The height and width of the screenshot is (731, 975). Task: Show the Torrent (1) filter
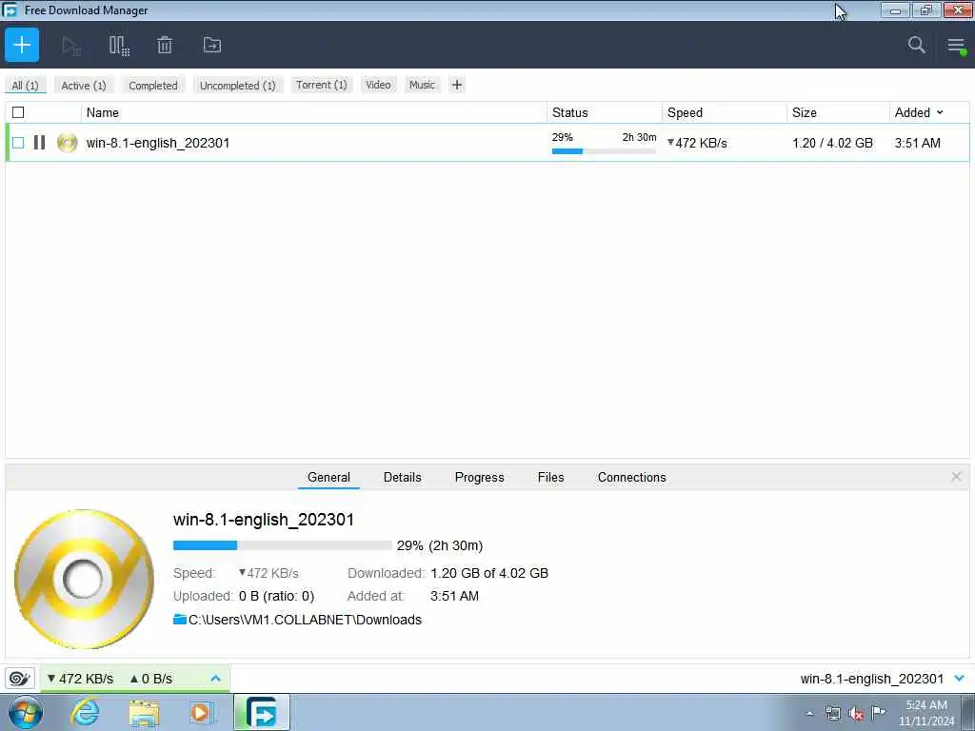322,85
